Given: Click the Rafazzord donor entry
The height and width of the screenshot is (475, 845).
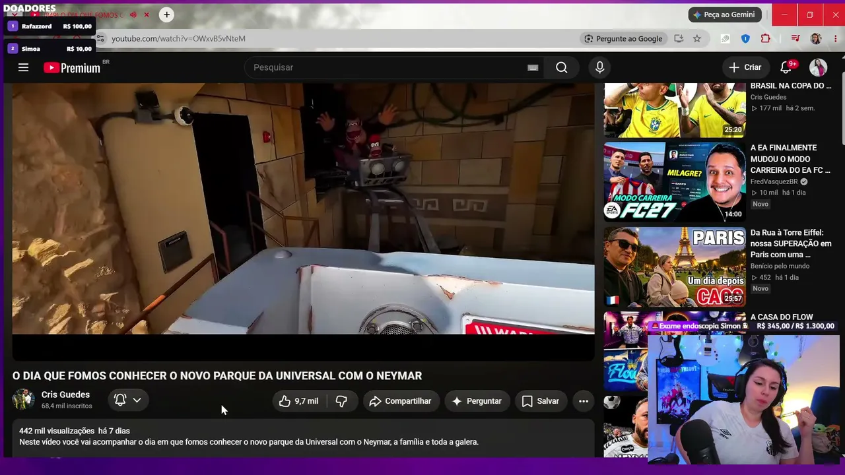Looking at the screenshot, I should click(x=50, y=26).
